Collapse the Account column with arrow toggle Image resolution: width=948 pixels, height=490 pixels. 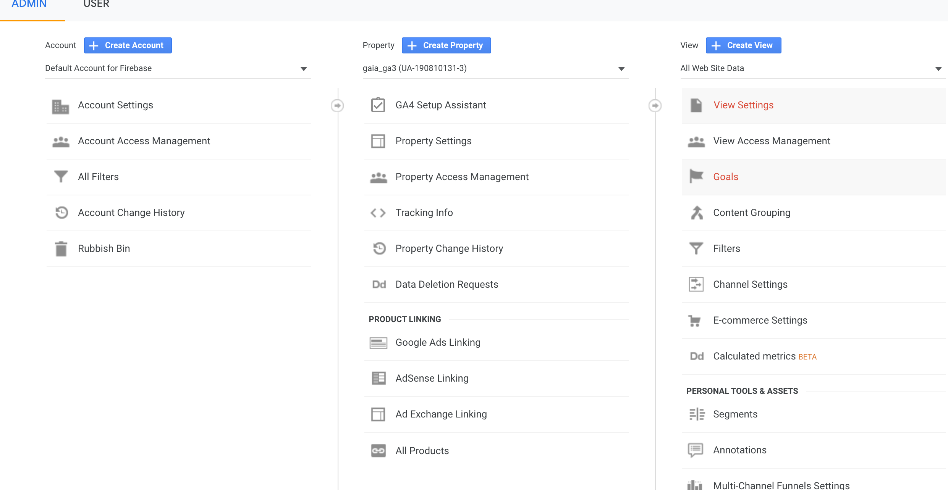[337, 106]
